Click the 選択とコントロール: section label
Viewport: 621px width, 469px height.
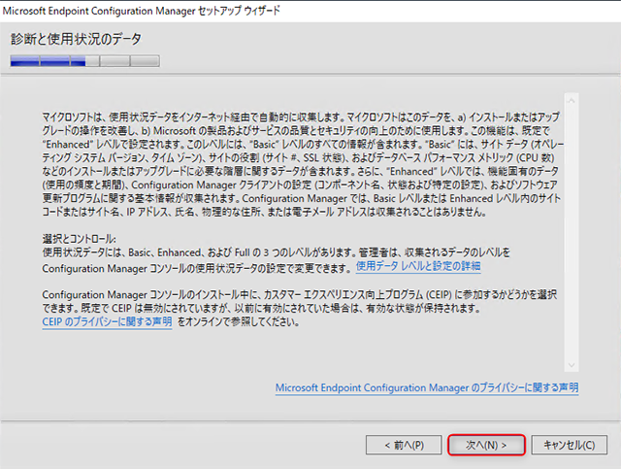click(x=80, y=238)
